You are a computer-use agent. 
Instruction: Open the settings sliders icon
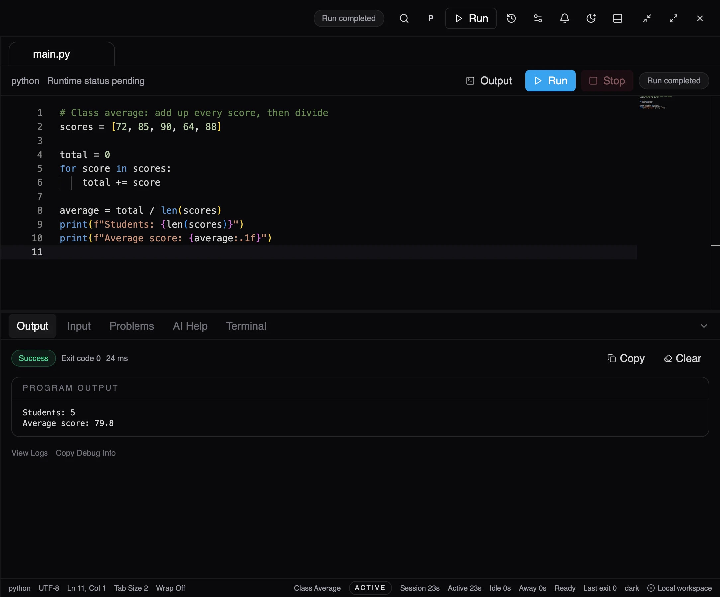click(538, 18)
